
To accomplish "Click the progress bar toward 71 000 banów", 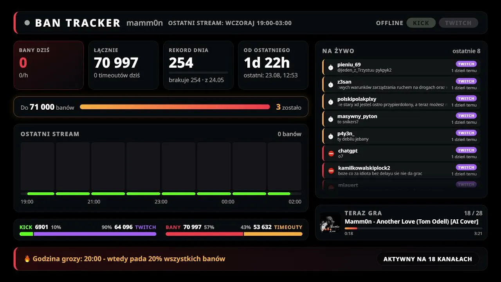I will click(175, 107).
